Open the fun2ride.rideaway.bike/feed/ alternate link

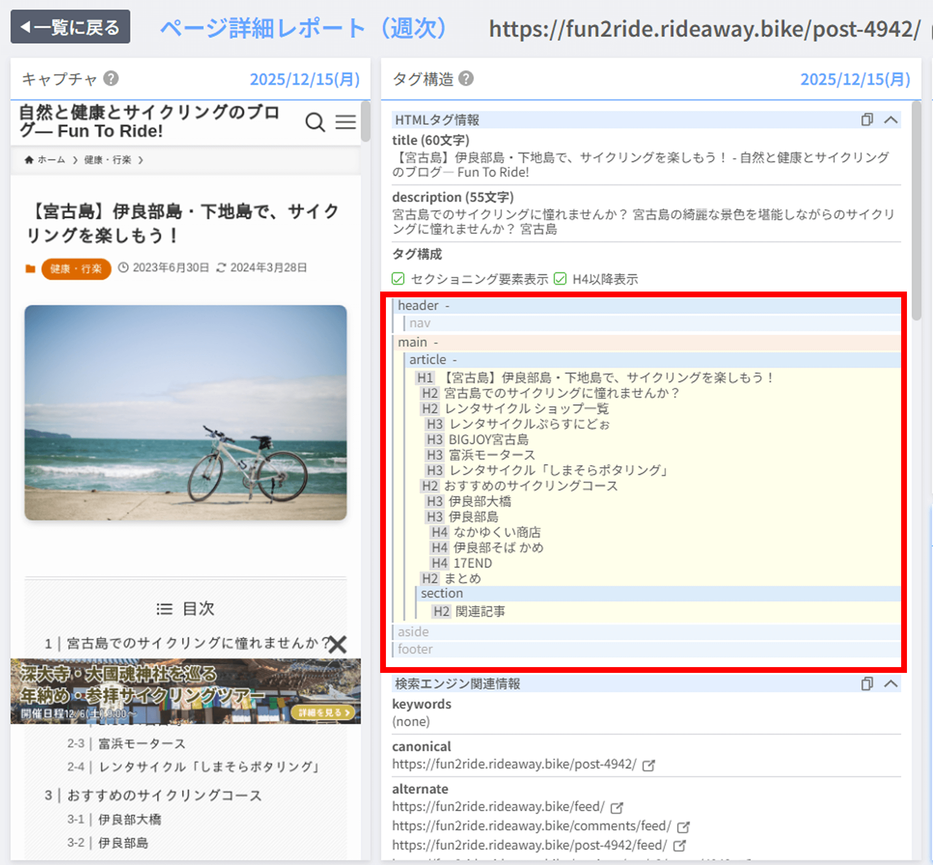498,807
